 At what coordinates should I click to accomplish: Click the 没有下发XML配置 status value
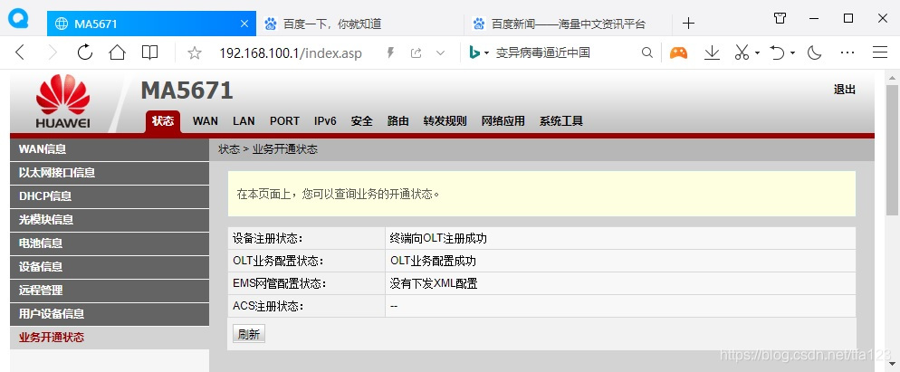pos(434,283)
